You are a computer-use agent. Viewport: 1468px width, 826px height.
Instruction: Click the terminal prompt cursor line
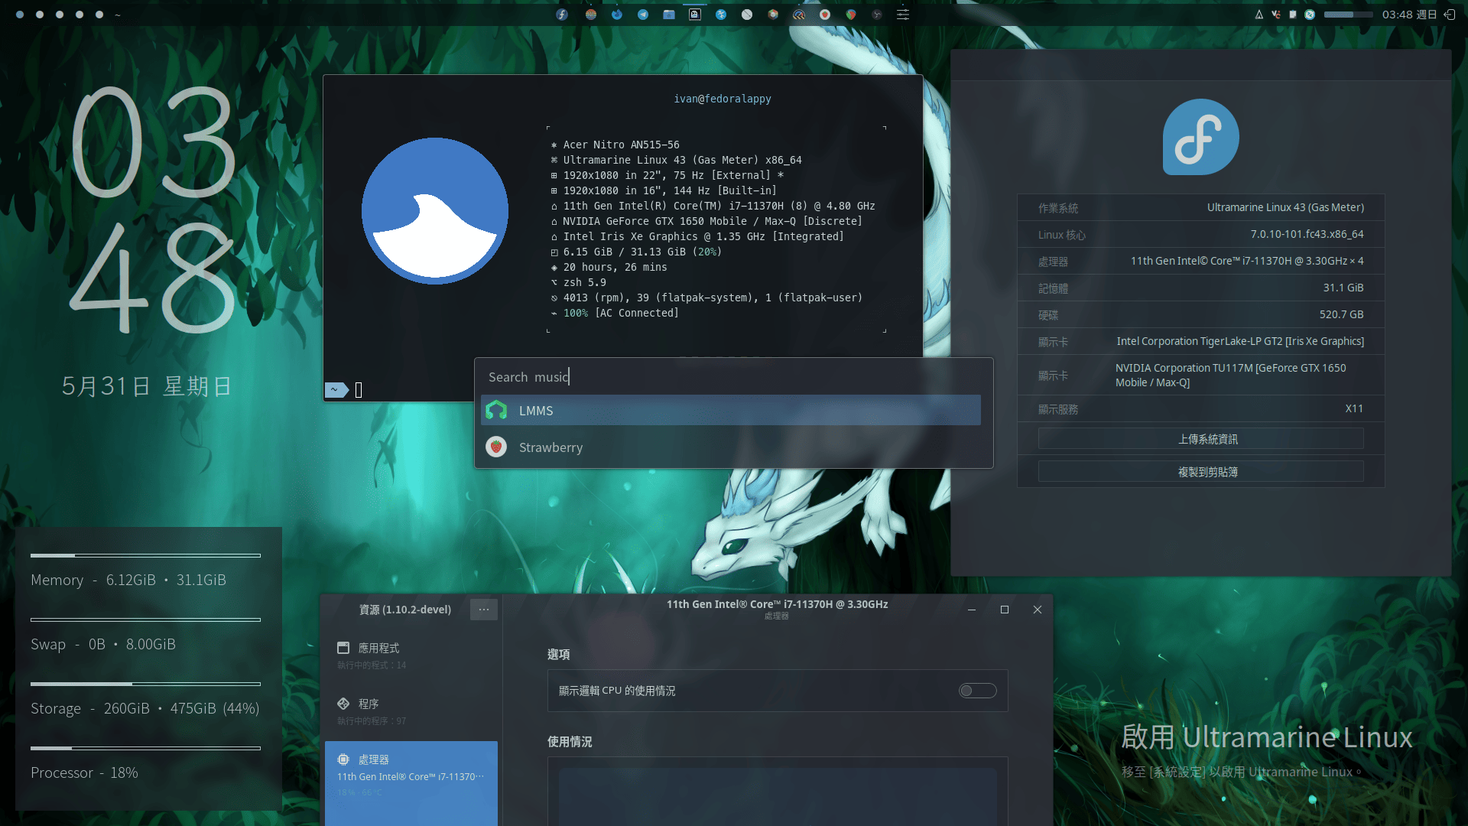point(359,390)
